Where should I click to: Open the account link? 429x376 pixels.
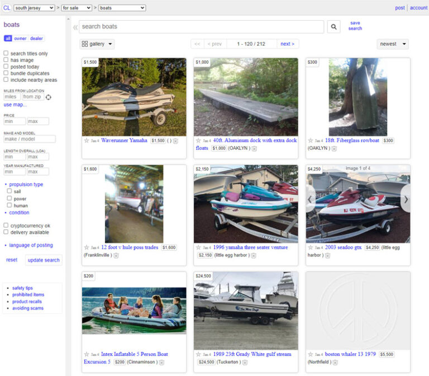(x=418, y=8)
